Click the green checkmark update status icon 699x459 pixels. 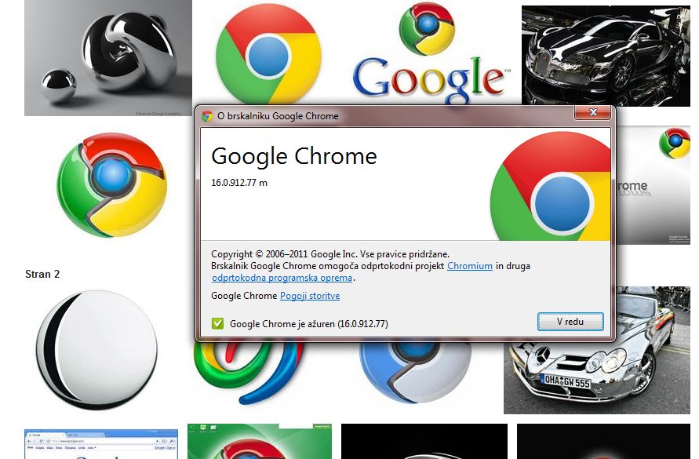pos(218,323)
